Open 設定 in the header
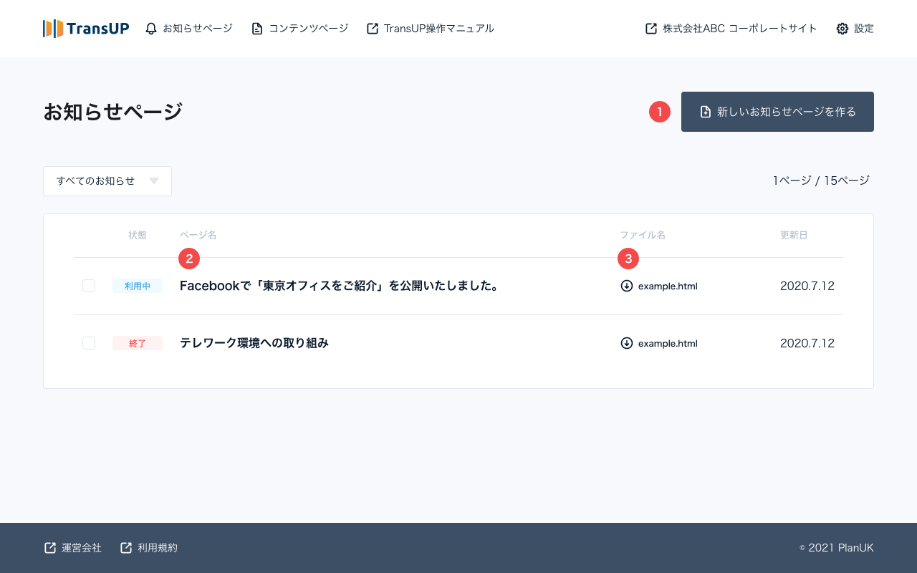 (x=855, y=29)
